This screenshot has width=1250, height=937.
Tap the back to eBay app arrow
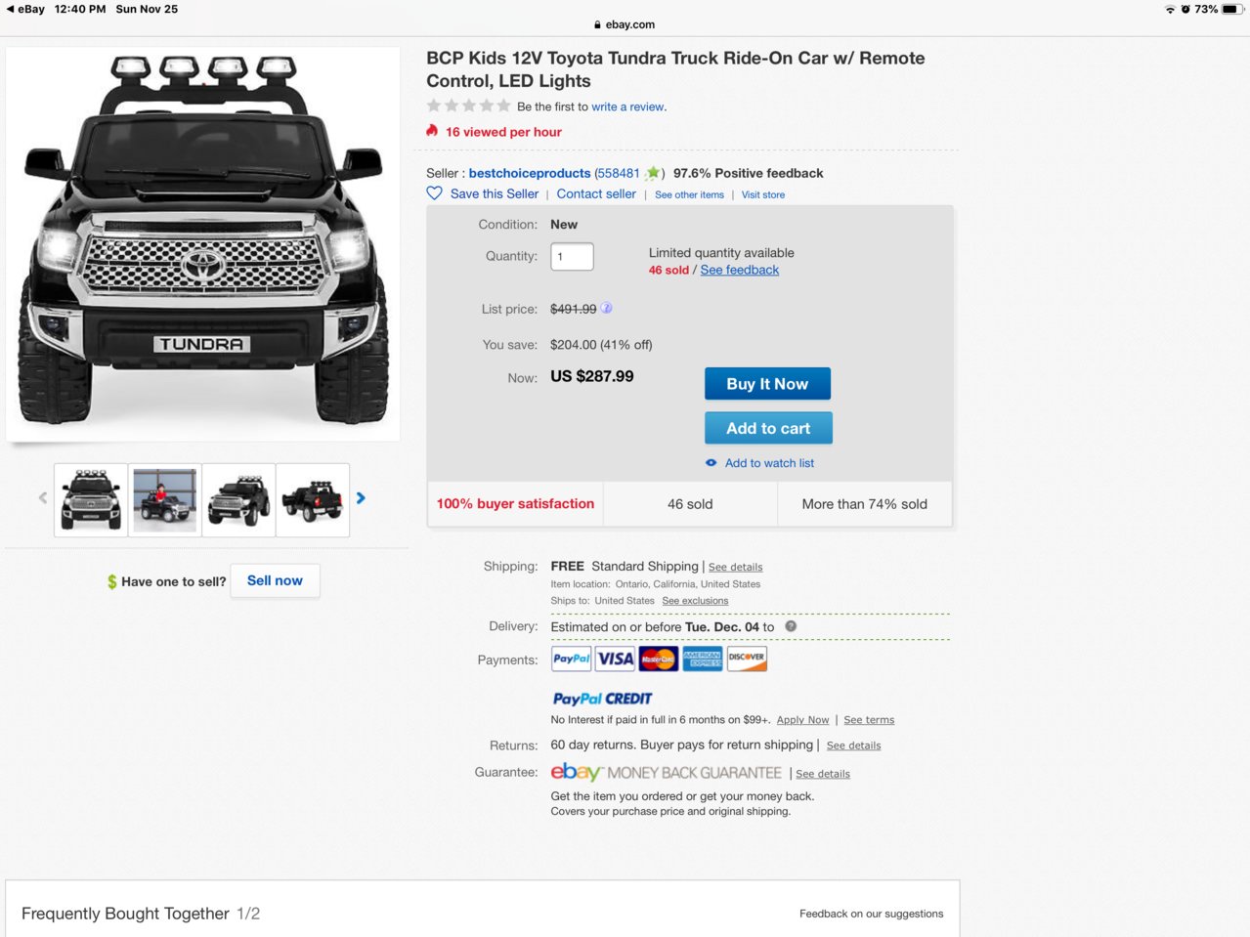pos(11,9)
